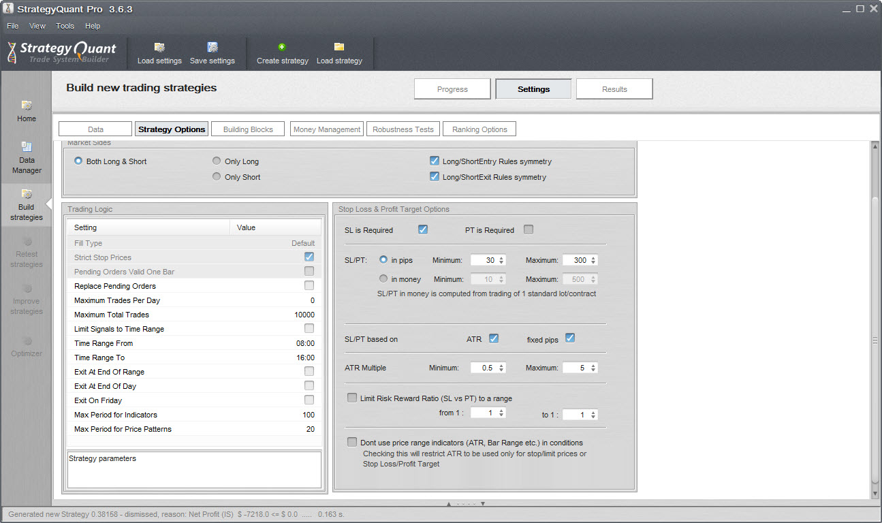This screenshot has width=882, height=523.
Task: Toggle PT is Required checkbox
Action: click(529, 229)
